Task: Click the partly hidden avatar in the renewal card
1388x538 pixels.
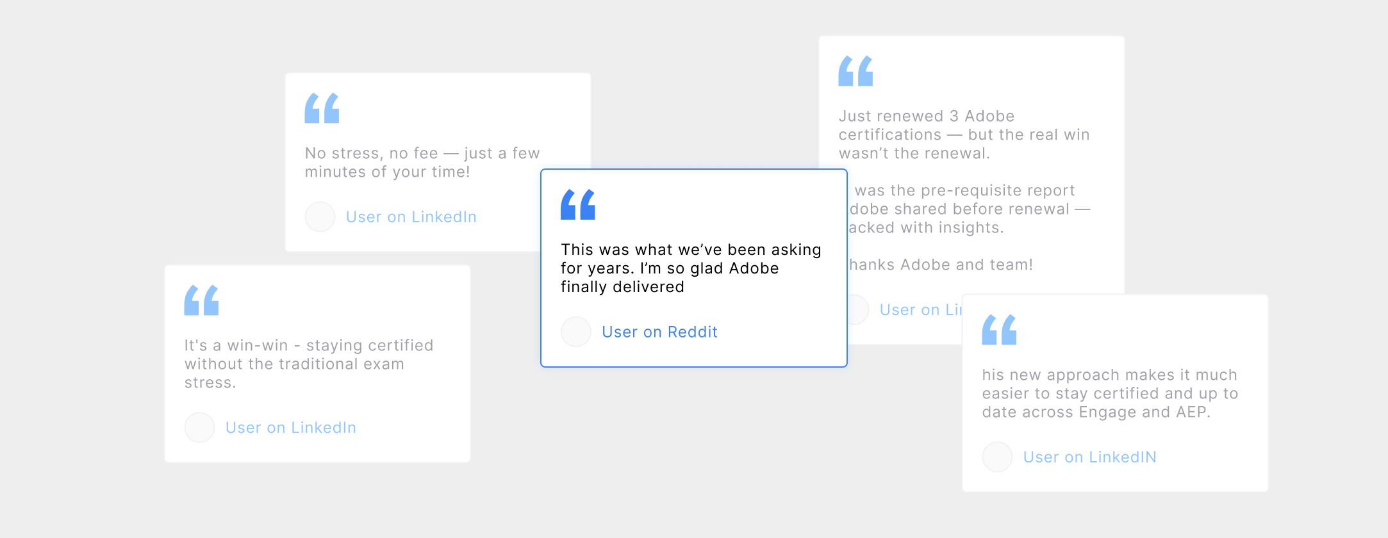Action: point(859,310)
